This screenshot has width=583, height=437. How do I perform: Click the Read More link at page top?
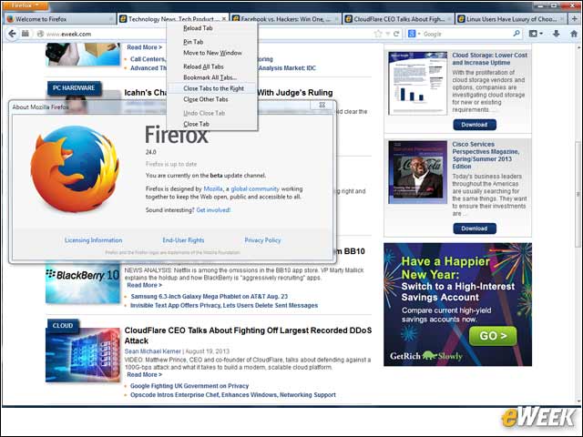(x=144, y=47)
